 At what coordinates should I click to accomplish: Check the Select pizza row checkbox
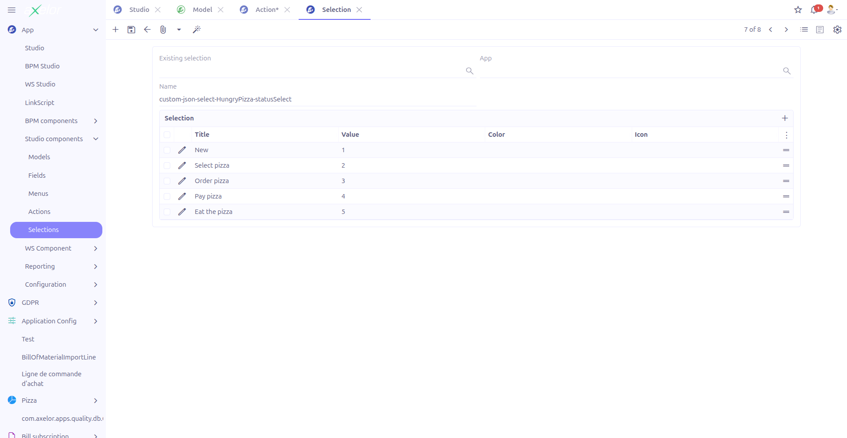[x=167, y=165]
